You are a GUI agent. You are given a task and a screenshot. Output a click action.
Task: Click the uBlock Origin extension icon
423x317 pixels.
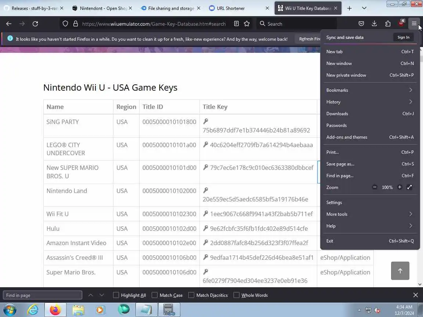(401, 23)
